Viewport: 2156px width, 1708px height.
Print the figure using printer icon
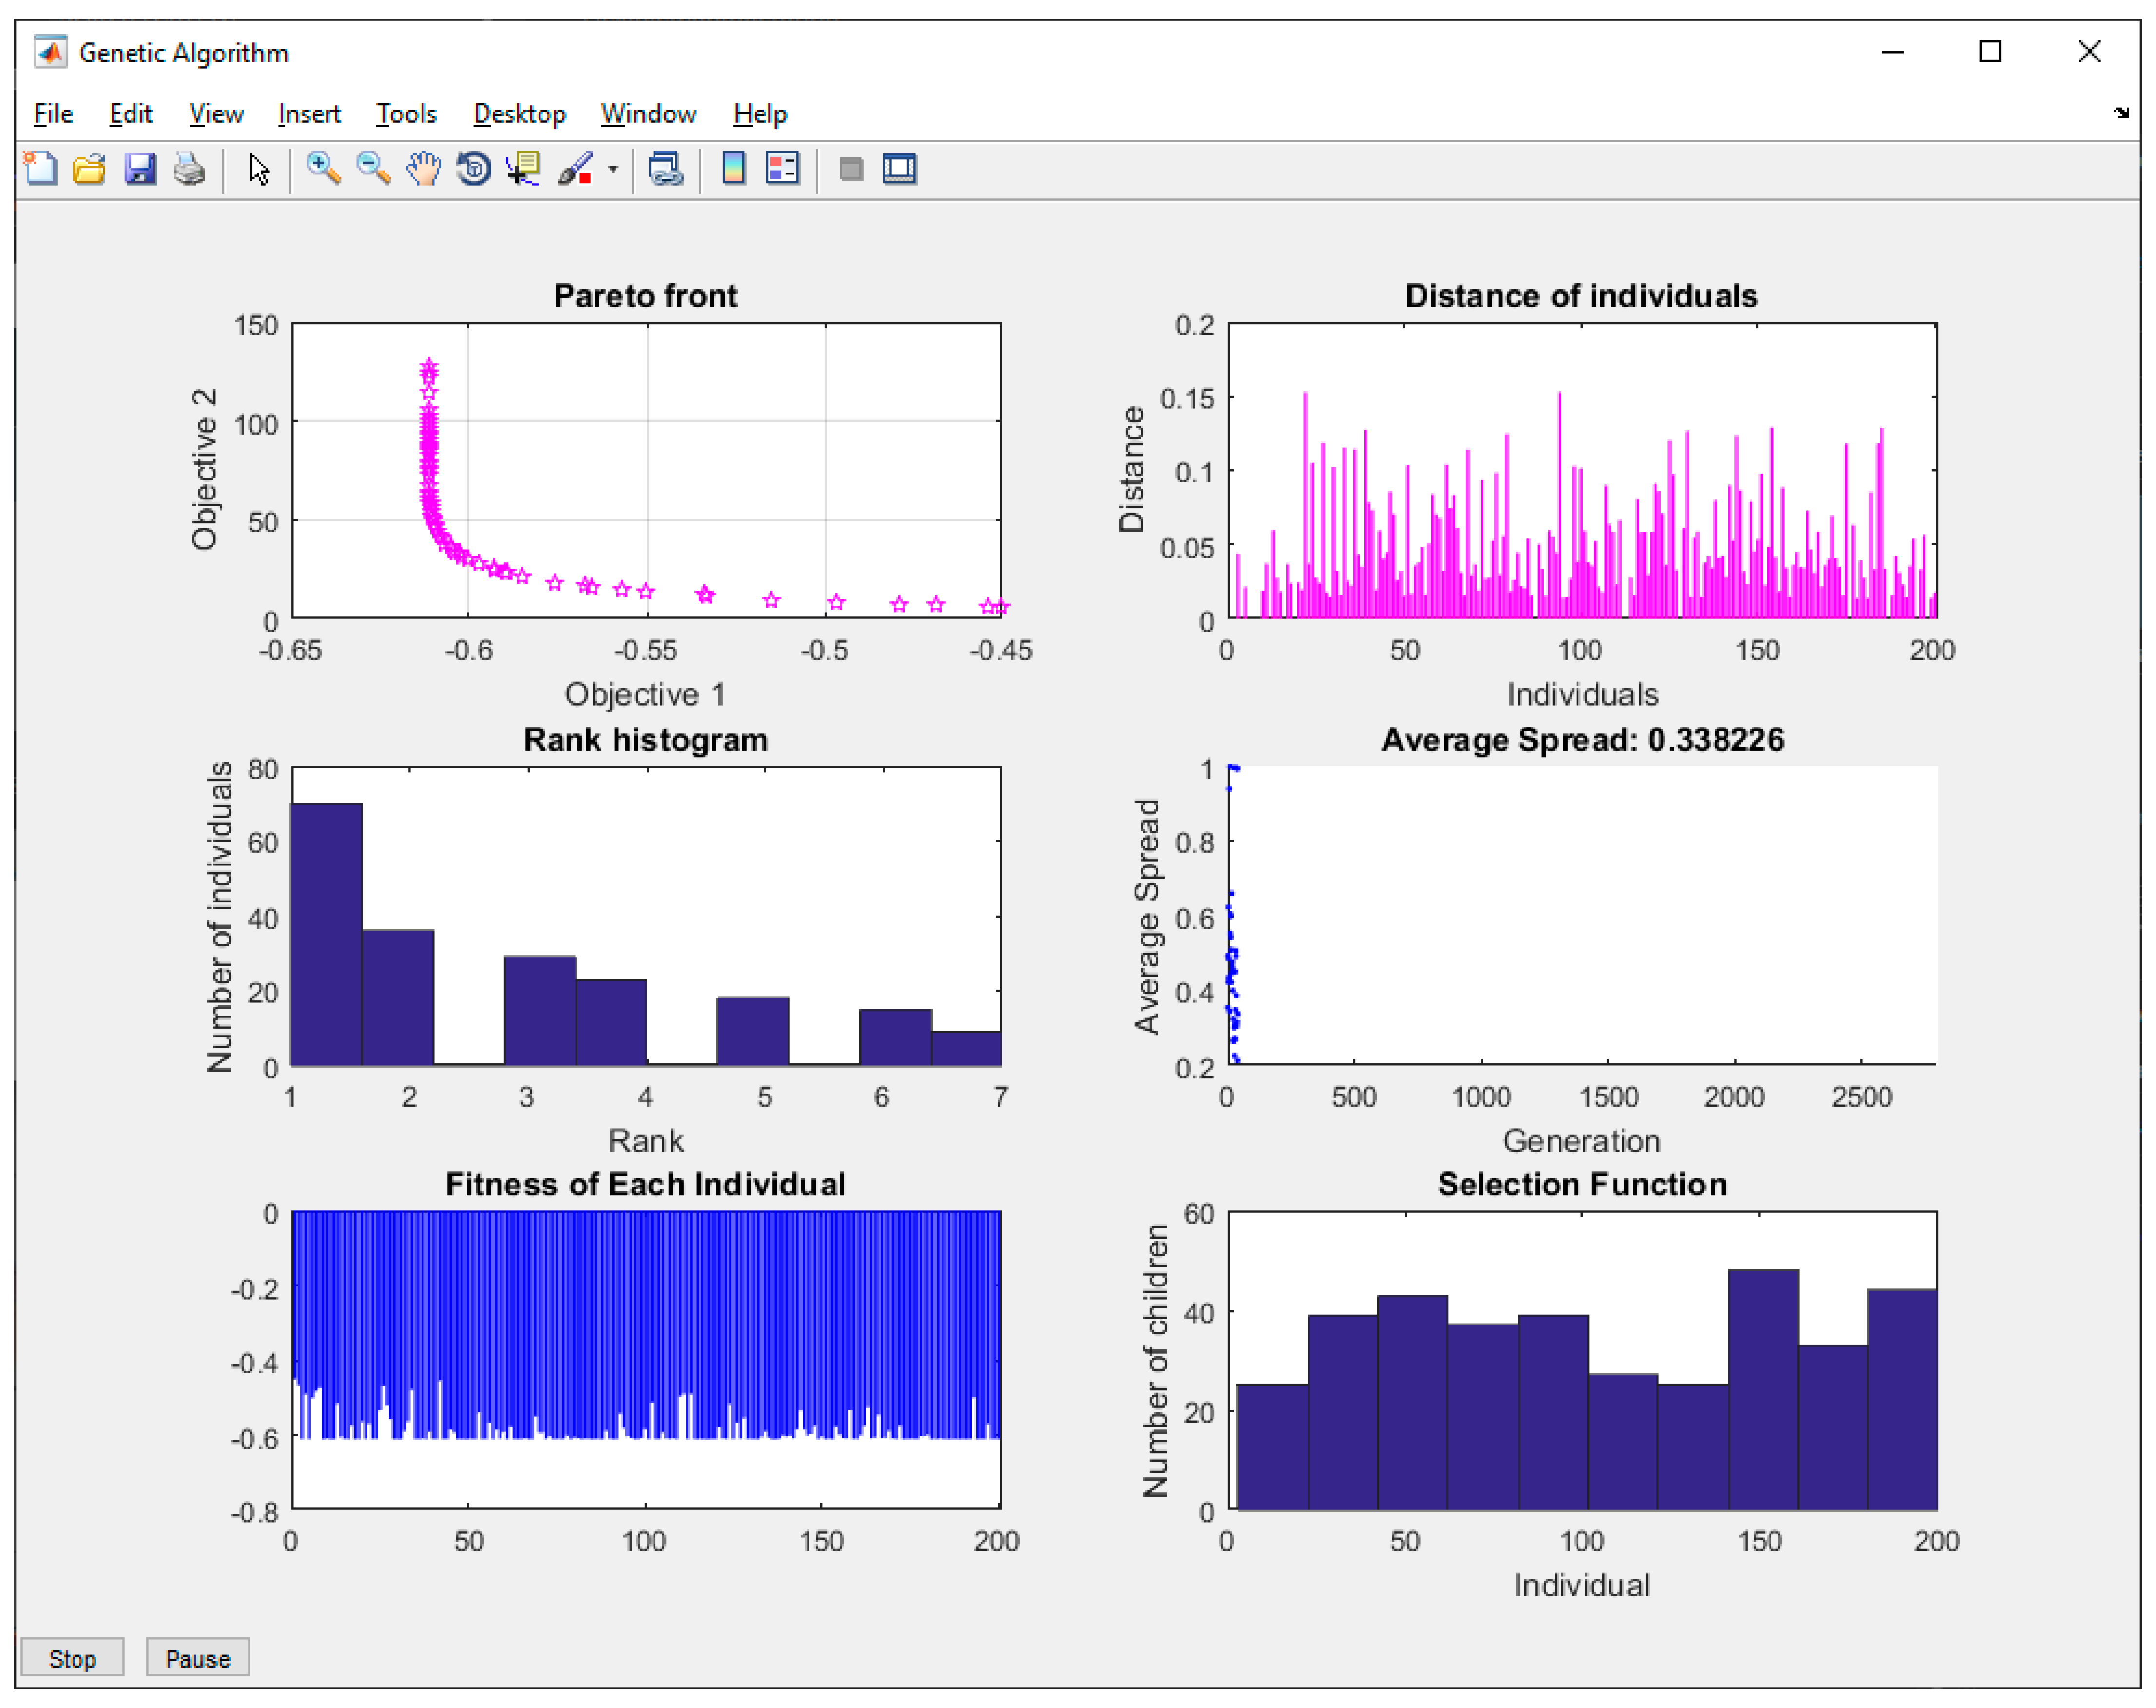tap(189, 169)
